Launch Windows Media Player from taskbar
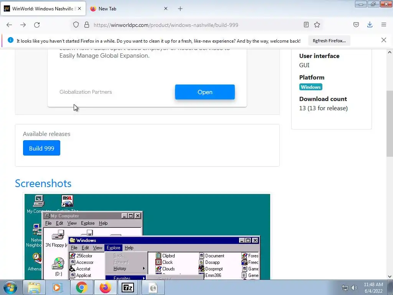The width and height of the screenshot is (393, 295). pos(58,288)
